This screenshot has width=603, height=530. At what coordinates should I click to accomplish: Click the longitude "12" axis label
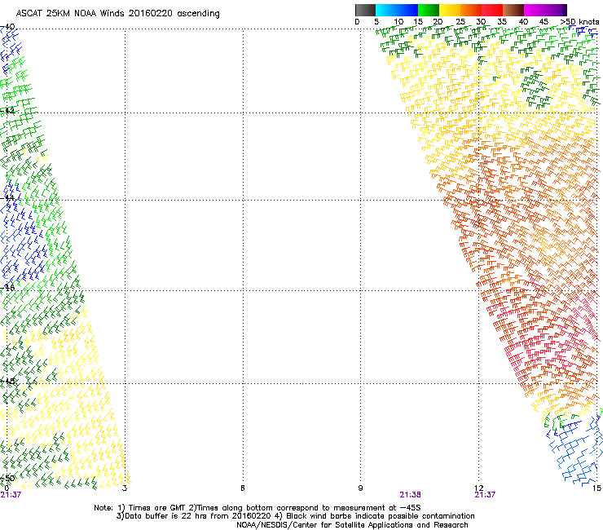(479, 488)
